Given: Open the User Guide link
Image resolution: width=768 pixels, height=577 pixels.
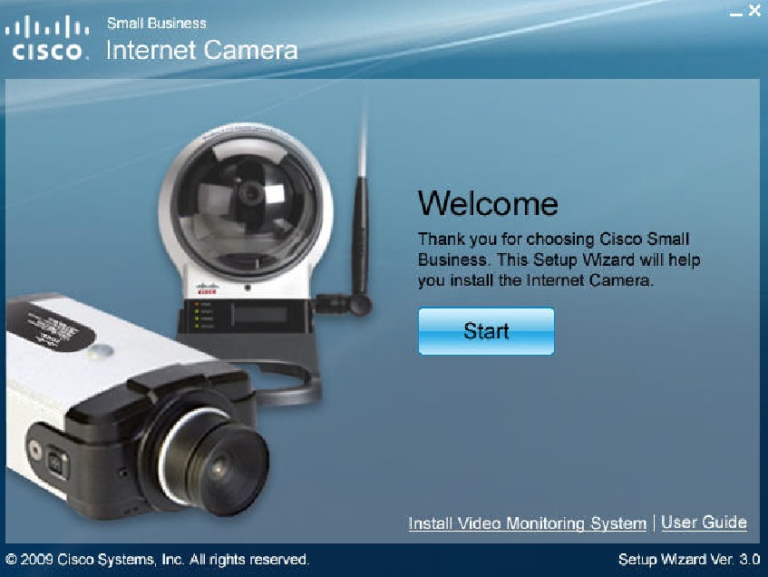Looking at the screenshot, I should (704, 523).
